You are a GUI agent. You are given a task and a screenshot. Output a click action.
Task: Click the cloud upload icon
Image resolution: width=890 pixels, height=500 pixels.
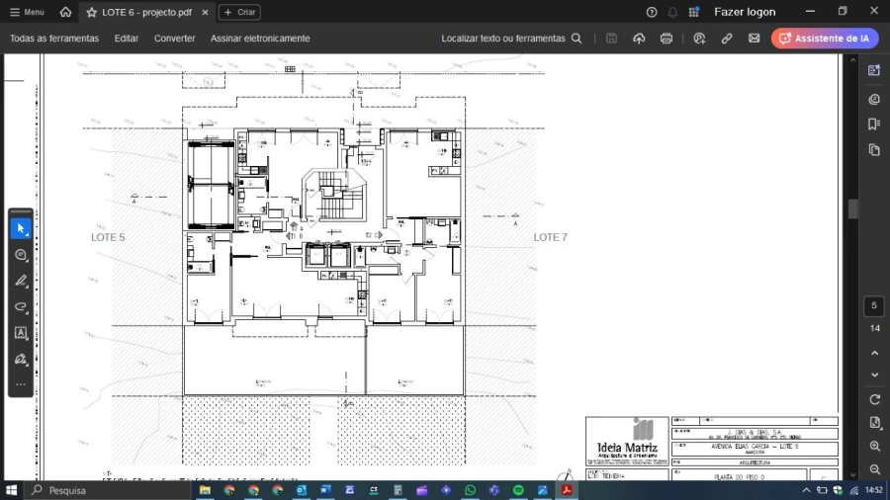pos(639,39)
